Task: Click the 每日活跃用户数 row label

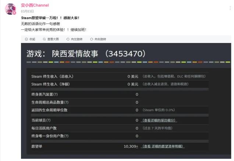Action: (x=44, y=128)
